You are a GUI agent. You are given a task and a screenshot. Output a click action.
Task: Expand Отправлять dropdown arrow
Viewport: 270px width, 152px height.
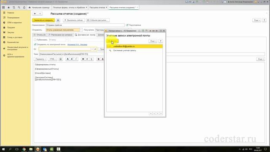click(x=81, y=30)
